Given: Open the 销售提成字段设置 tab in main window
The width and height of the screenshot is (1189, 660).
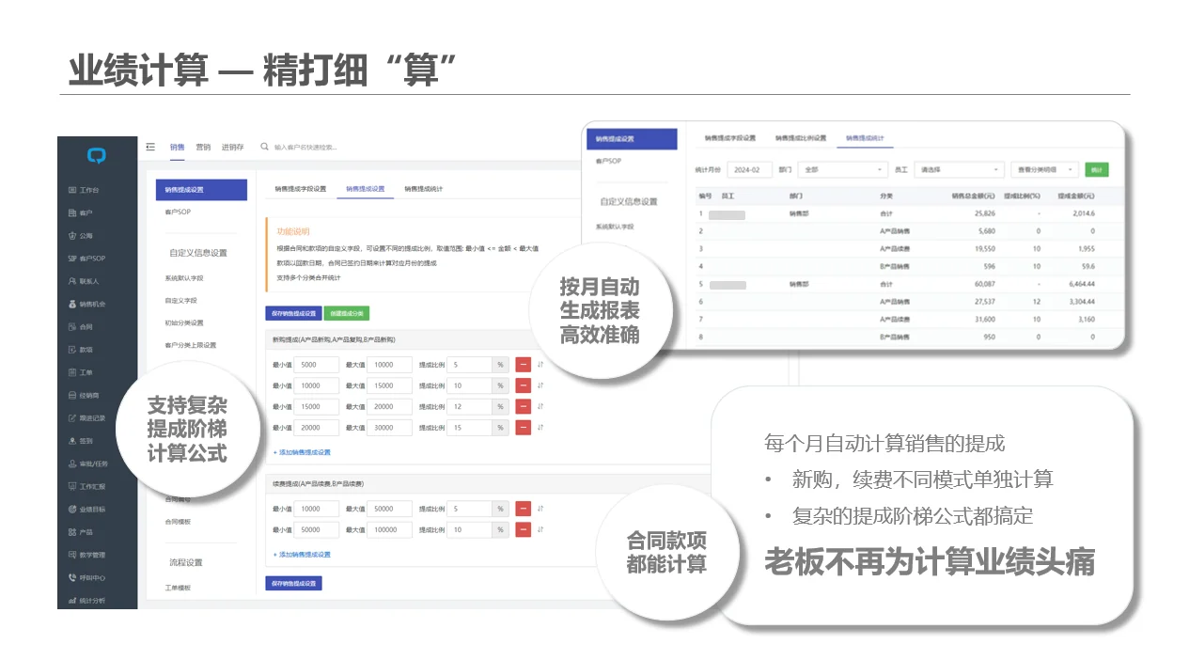Looking at the screenshot, I should click(301, 189).
